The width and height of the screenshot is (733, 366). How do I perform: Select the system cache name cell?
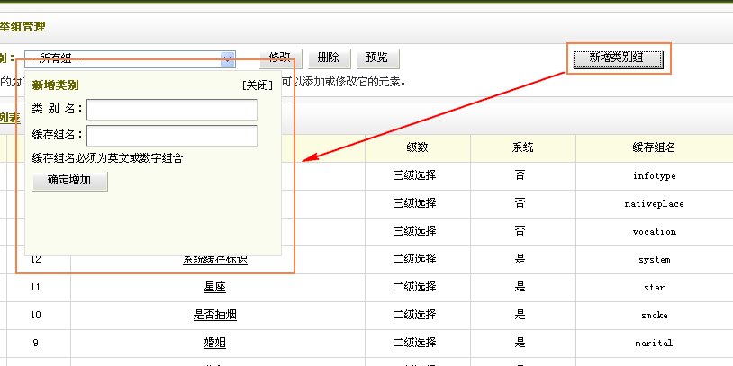tap(654, 260)
